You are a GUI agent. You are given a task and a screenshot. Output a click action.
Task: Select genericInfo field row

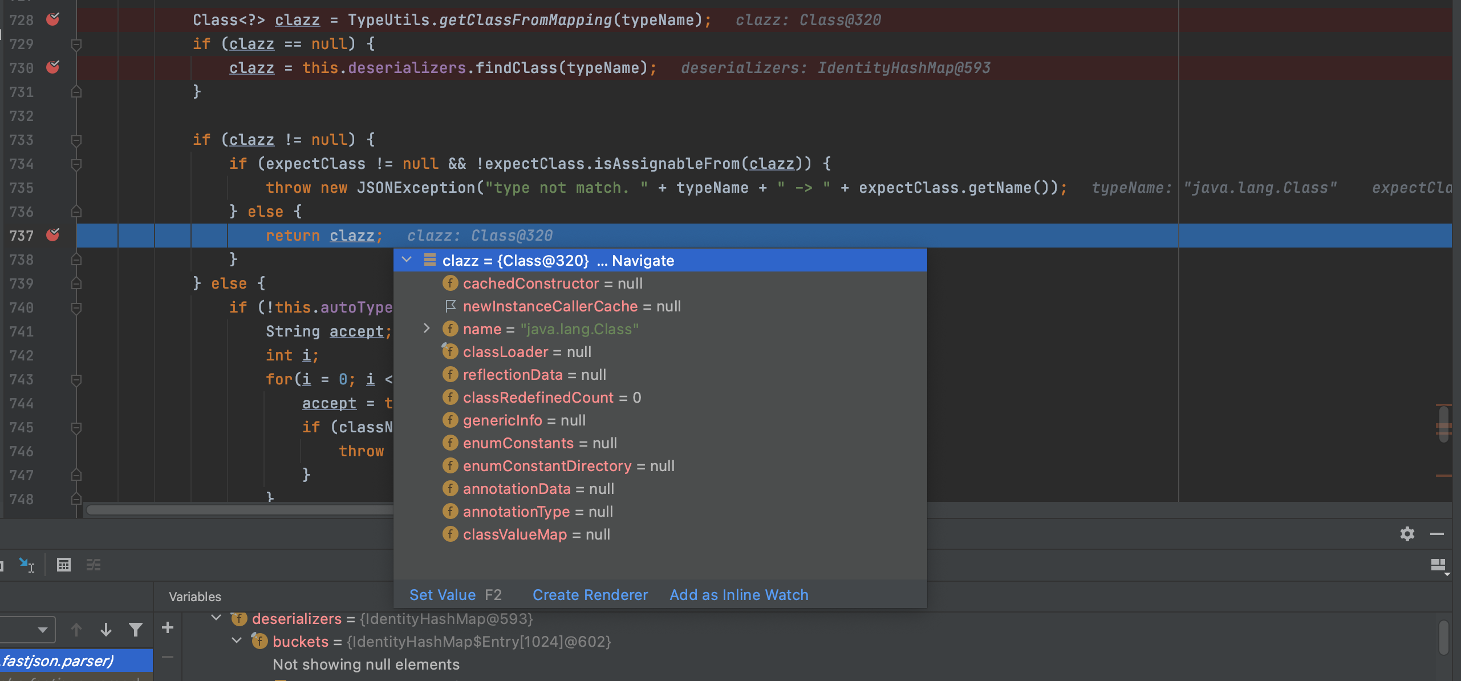click(x=660, y=420)
